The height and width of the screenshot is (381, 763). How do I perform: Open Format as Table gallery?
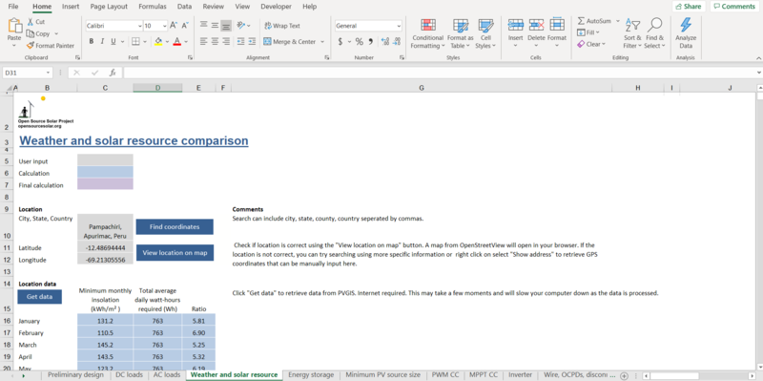point(461,33)
